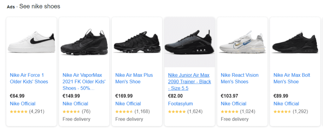The height and width of the screenshot is (130, 323).
Task: Click the Footasylum seller link
Action: click(180, 104)
